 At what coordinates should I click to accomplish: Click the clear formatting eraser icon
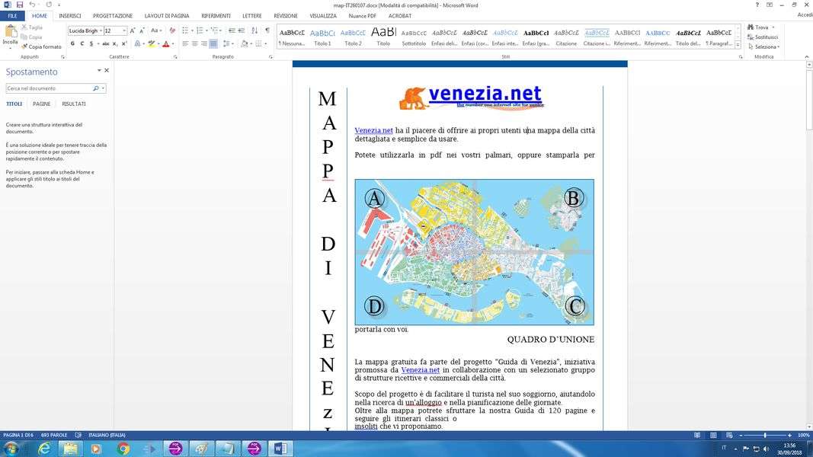172,30
